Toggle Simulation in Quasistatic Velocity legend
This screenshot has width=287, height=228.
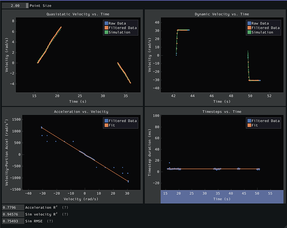pyautogui.click(x=117, y=32)
